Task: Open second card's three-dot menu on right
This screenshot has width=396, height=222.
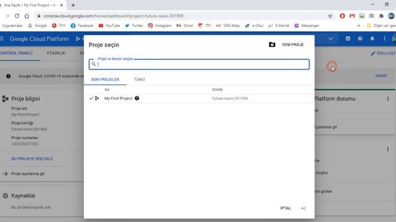Action: [388, 149]
